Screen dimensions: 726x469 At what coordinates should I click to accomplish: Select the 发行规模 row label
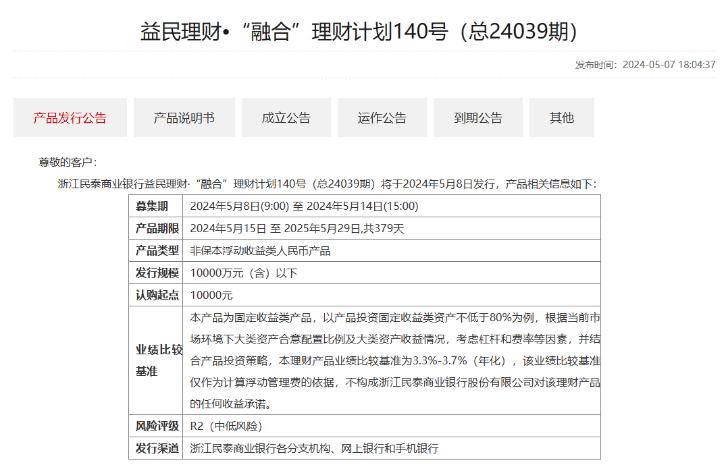157,273
